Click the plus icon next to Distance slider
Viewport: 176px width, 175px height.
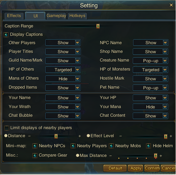click(80, 136)
